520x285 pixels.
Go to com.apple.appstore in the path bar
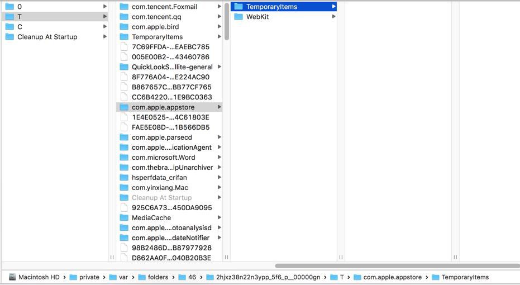click(392, 277)
